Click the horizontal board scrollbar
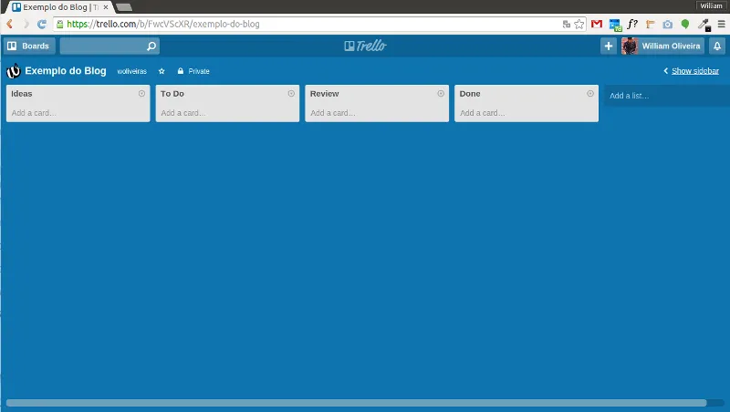This screenshot has width=730, height=412. [356, 402]
